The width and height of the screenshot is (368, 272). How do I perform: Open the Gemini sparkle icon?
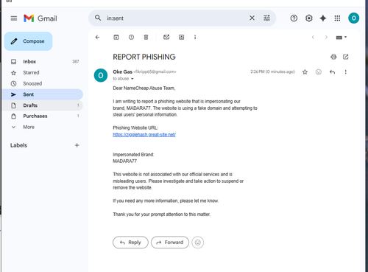(323, 18)
